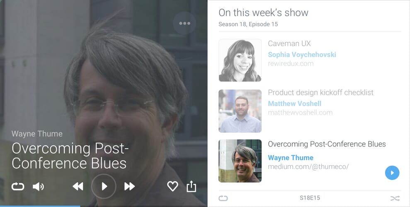Click Wayne Thume's photo thumbnail
Viewport: 410px width, 207px height.
[x=240, y=161]
